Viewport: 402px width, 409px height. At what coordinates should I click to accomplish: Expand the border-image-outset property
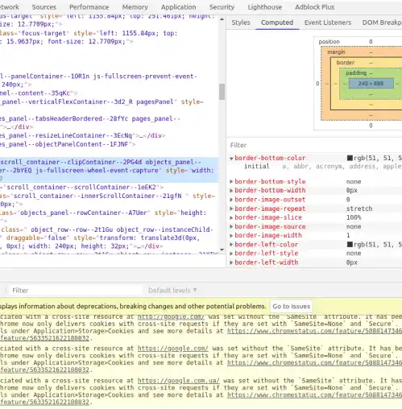[x=231, y=200]
